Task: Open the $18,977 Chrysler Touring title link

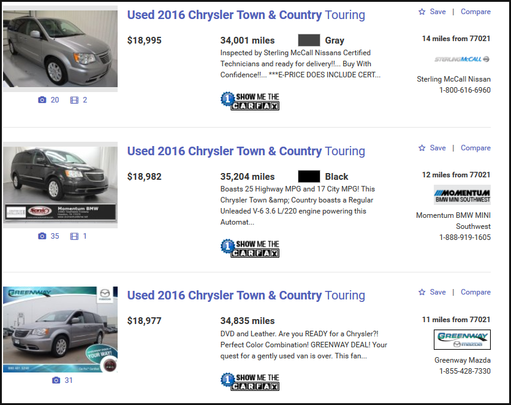Action: pyautogui.click(x=246, y=295)
